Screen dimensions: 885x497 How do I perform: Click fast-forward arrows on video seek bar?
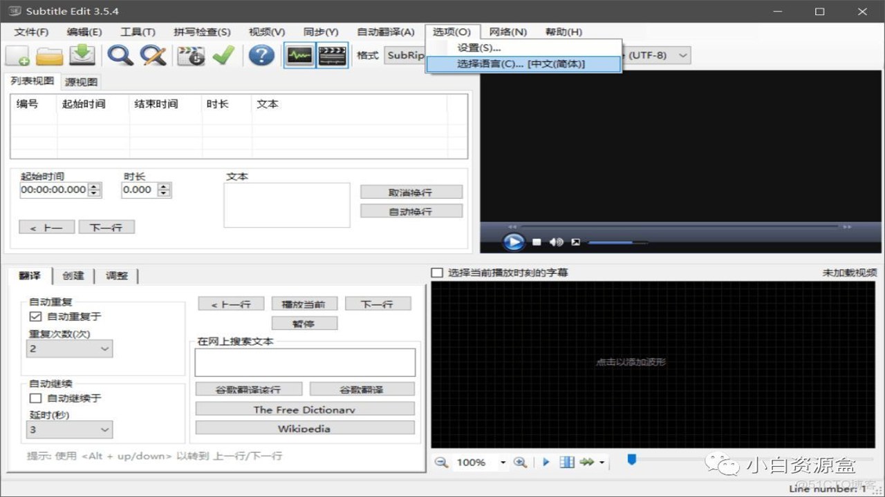pos(847,226)
